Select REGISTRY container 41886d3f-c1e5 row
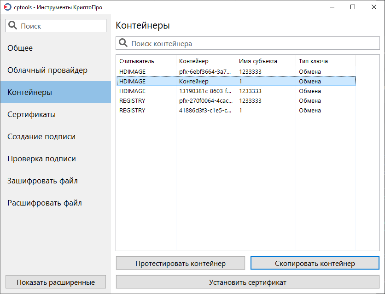Screen dimensions: 385x294 tap(205, 110)
